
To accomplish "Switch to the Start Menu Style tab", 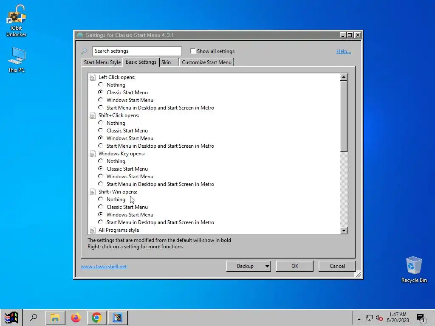I will tap(102, 62).
